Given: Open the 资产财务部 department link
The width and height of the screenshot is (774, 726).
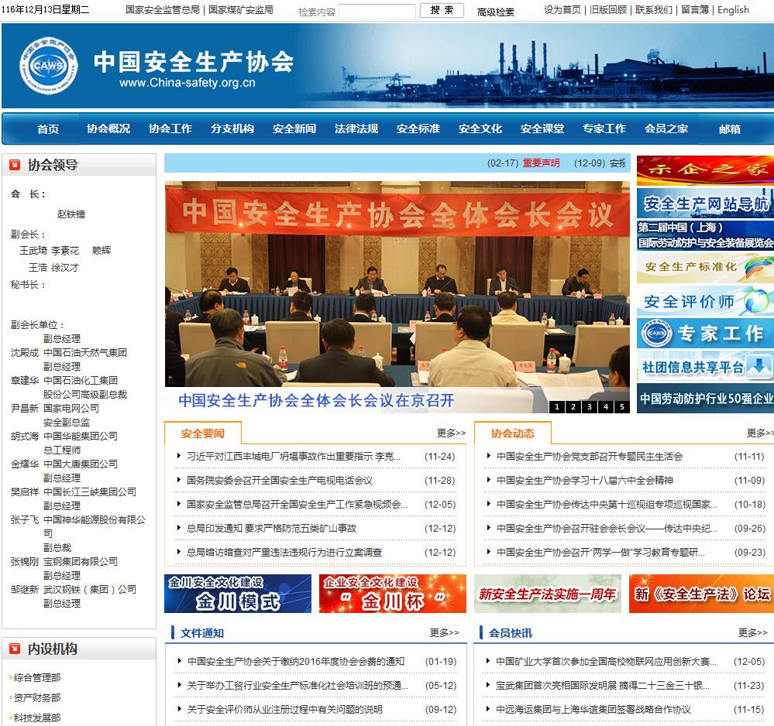Looking at the screenshot, I should tap(37, 698).
